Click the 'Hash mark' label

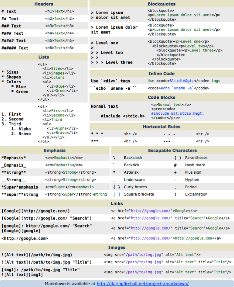click(195, 165)
